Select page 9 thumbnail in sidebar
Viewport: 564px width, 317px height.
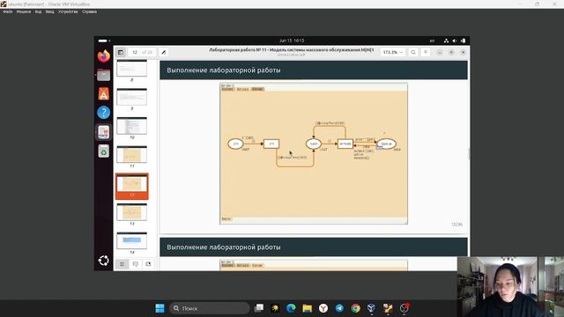pyautogui.click(x=131, y=97)
